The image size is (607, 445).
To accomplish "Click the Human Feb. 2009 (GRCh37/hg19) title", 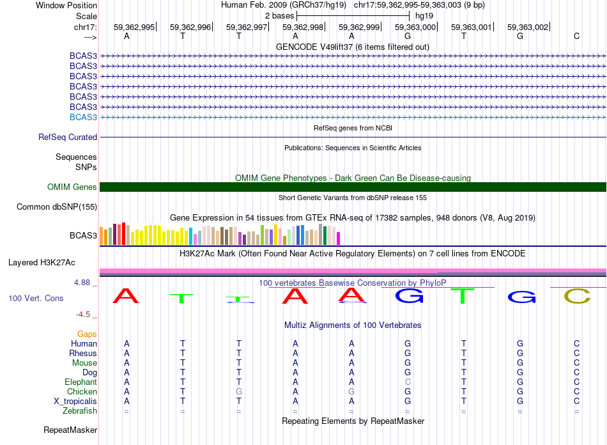I will tap(283, 5).
